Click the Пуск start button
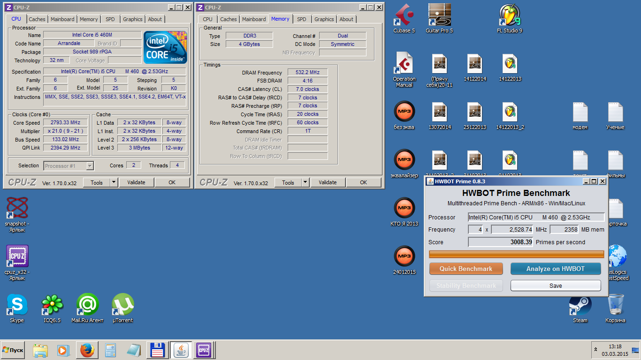The width and height of the screenshot is (641, 360). pyautogui.click(x=13, y=350)
